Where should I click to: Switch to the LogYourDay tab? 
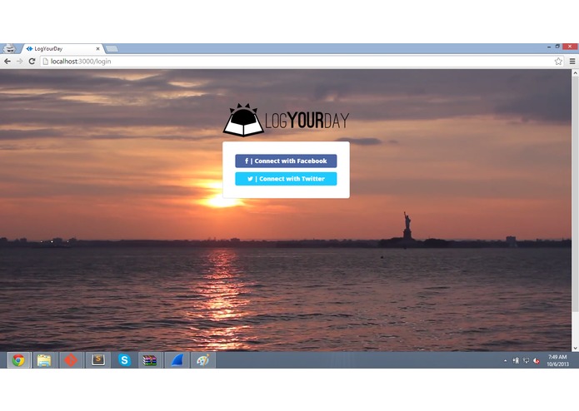pos(62,48)
